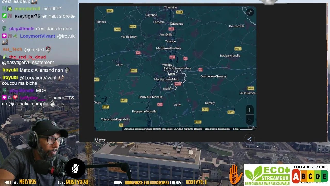Click the D603 road shield near Jarny
The width and height of the screenshot is (330, 186).
pos(134,70)
